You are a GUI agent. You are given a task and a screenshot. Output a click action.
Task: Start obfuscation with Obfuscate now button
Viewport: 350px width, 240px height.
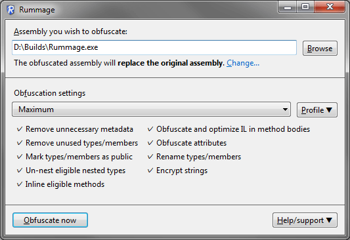pos(50,220)
